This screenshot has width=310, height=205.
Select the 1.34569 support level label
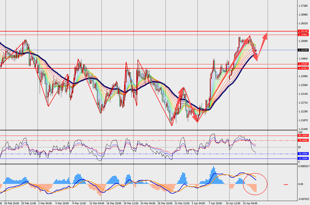(x=303, y=64)
